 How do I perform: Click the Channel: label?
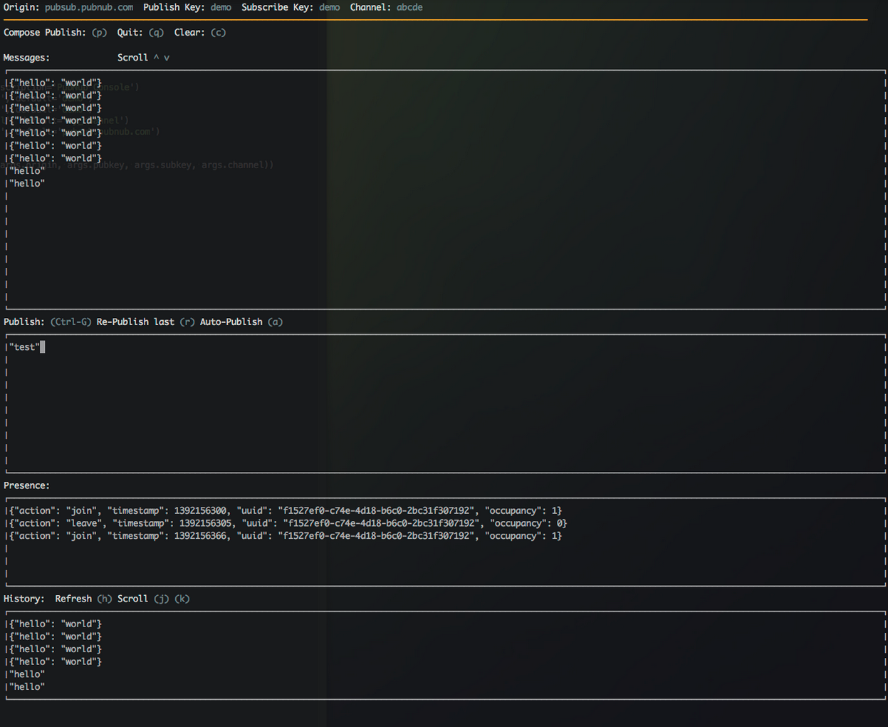pyautogui.click(x=370, y=7)
